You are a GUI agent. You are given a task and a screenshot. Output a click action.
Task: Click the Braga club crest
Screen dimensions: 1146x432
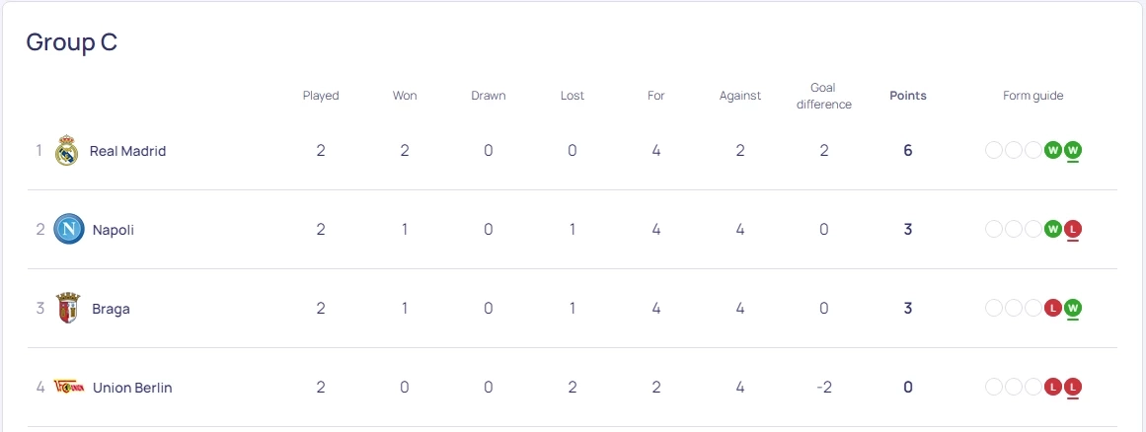click(x=68, y=309)
